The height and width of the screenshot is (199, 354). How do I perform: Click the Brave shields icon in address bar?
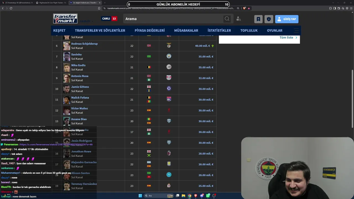244,8
